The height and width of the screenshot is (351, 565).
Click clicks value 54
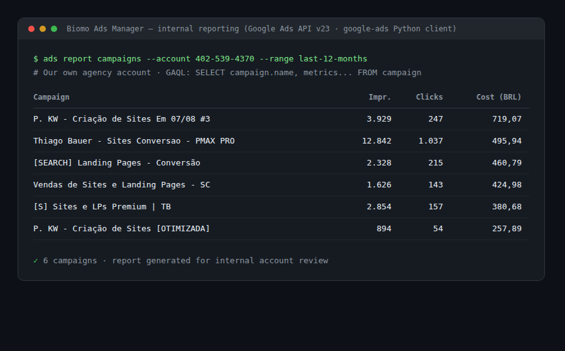438,229
